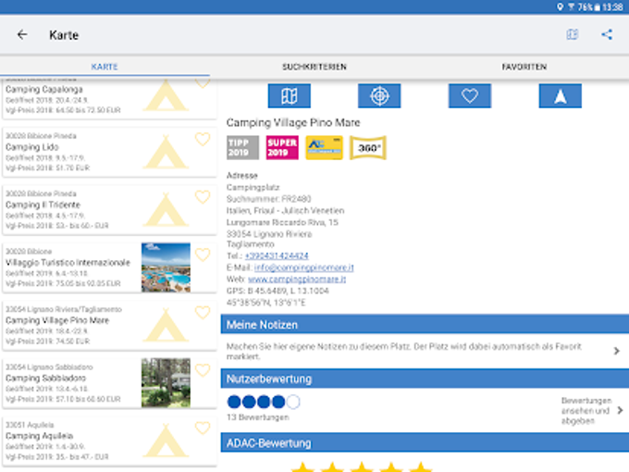
Task: Open Villaggio Turistico Internazionale pool photo
Action: click(x=166, y=267)
